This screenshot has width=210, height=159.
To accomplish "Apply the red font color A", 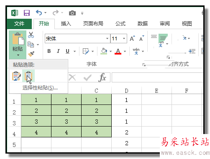I will click(118, 51).
